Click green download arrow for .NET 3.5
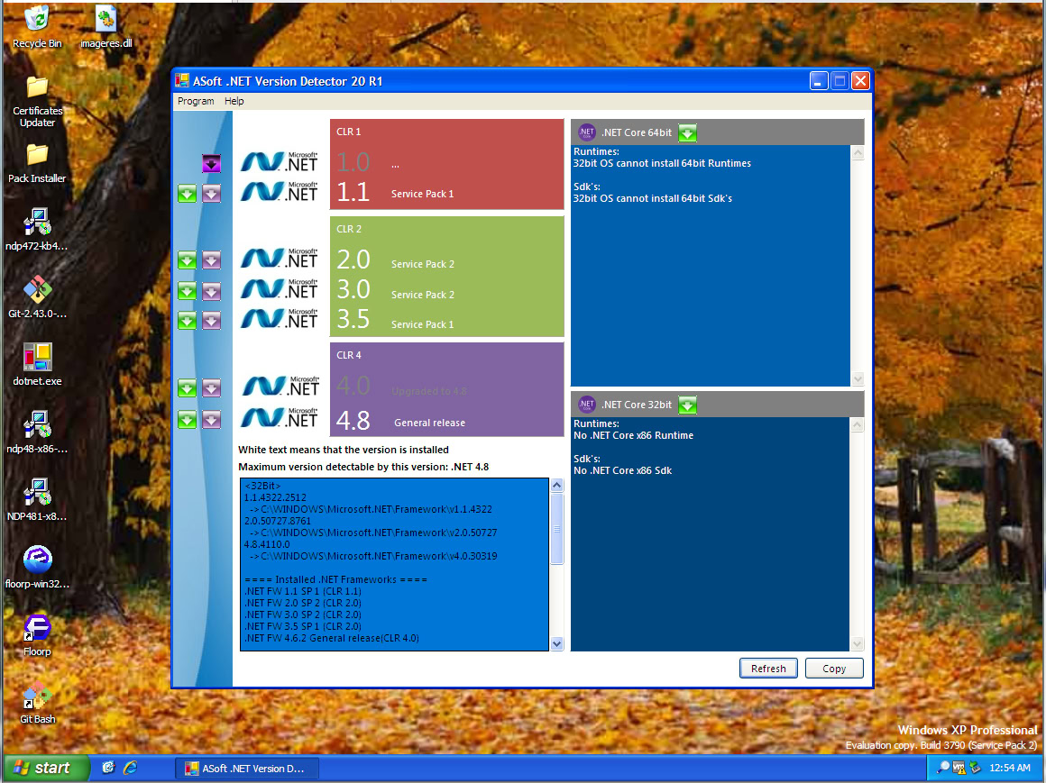Screen dimensions: 1046x783 [x=188, y=321]
